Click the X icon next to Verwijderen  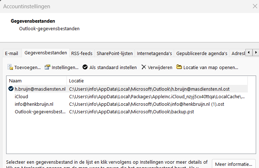[144, 67]
